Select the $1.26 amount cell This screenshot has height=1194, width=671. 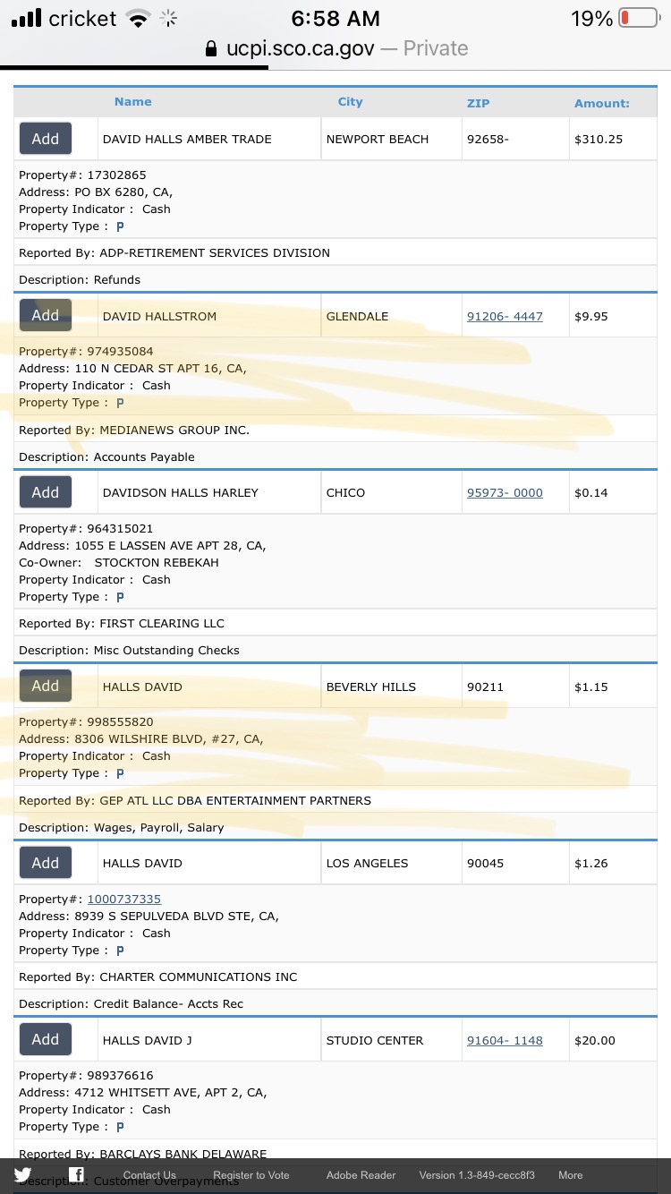point(613,863)
